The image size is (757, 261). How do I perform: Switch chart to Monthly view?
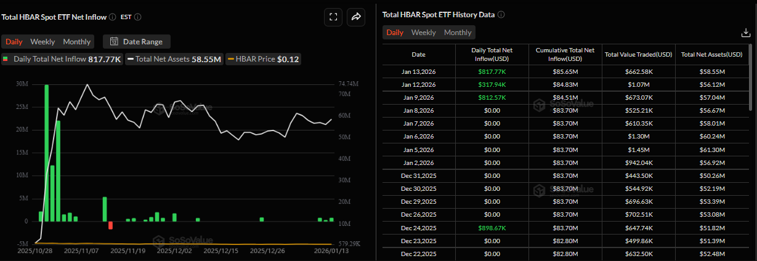coord(77,42)
